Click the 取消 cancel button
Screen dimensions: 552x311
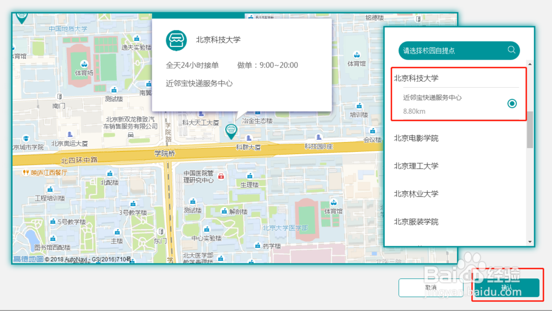(431, 288)
